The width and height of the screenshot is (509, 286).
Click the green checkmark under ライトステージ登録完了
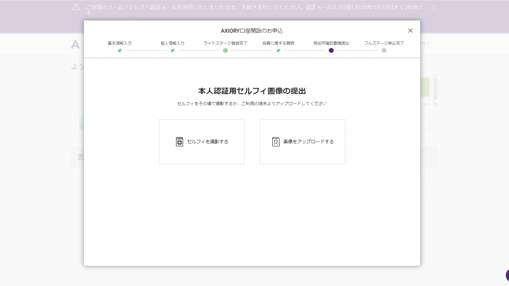click(225, 50)
